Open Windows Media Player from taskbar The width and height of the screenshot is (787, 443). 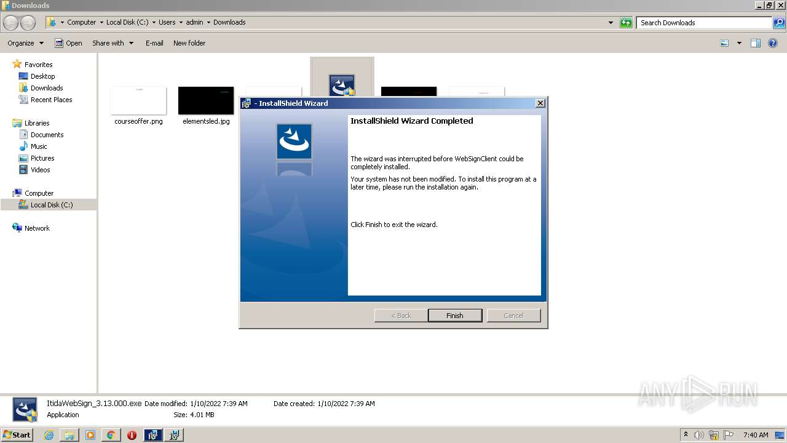pyautogui.click(x=90, y=435)
